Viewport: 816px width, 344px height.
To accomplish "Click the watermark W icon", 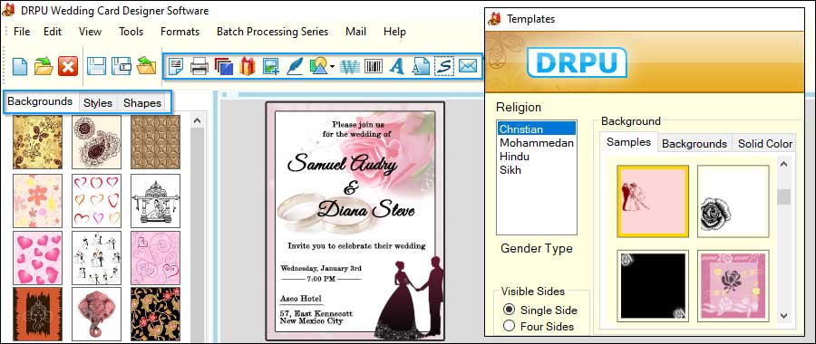I will pos(350,66).
